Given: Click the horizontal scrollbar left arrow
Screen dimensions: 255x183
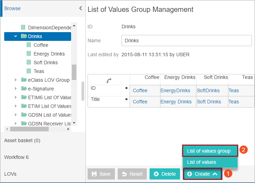Looking at the screenshot, I should click(x=7, y=129).
